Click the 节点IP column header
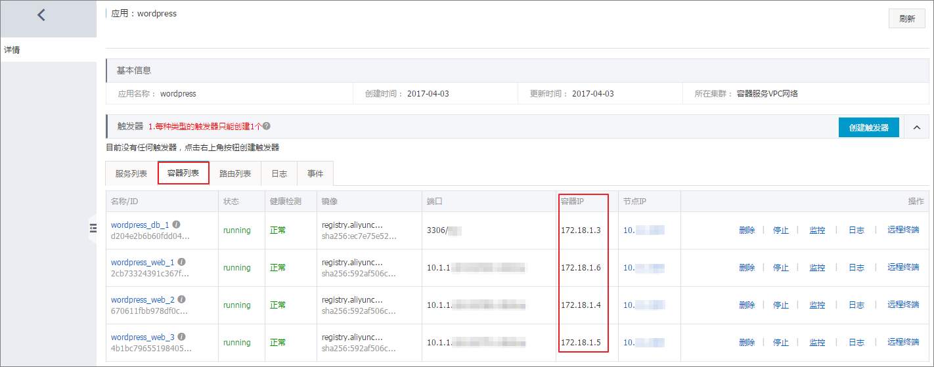Image resolution: width=934 pixels, height=367 pixels. [635, 201]
